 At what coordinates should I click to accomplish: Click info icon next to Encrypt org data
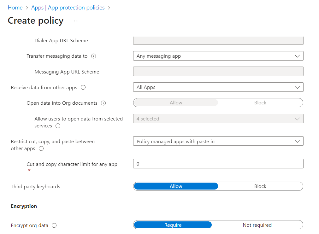click(54, 225)
